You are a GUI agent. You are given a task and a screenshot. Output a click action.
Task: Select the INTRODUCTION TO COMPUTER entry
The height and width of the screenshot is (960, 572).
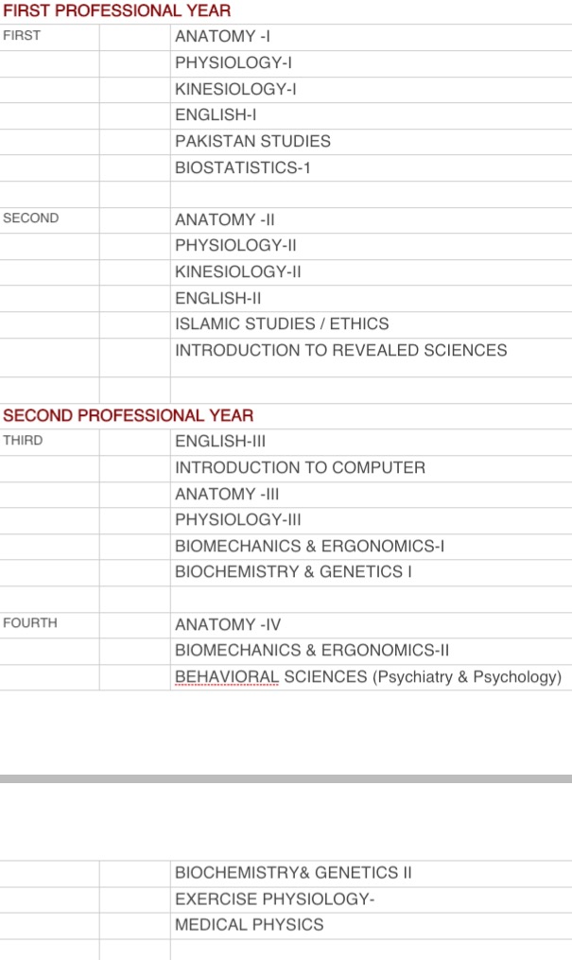coord(300,467)
